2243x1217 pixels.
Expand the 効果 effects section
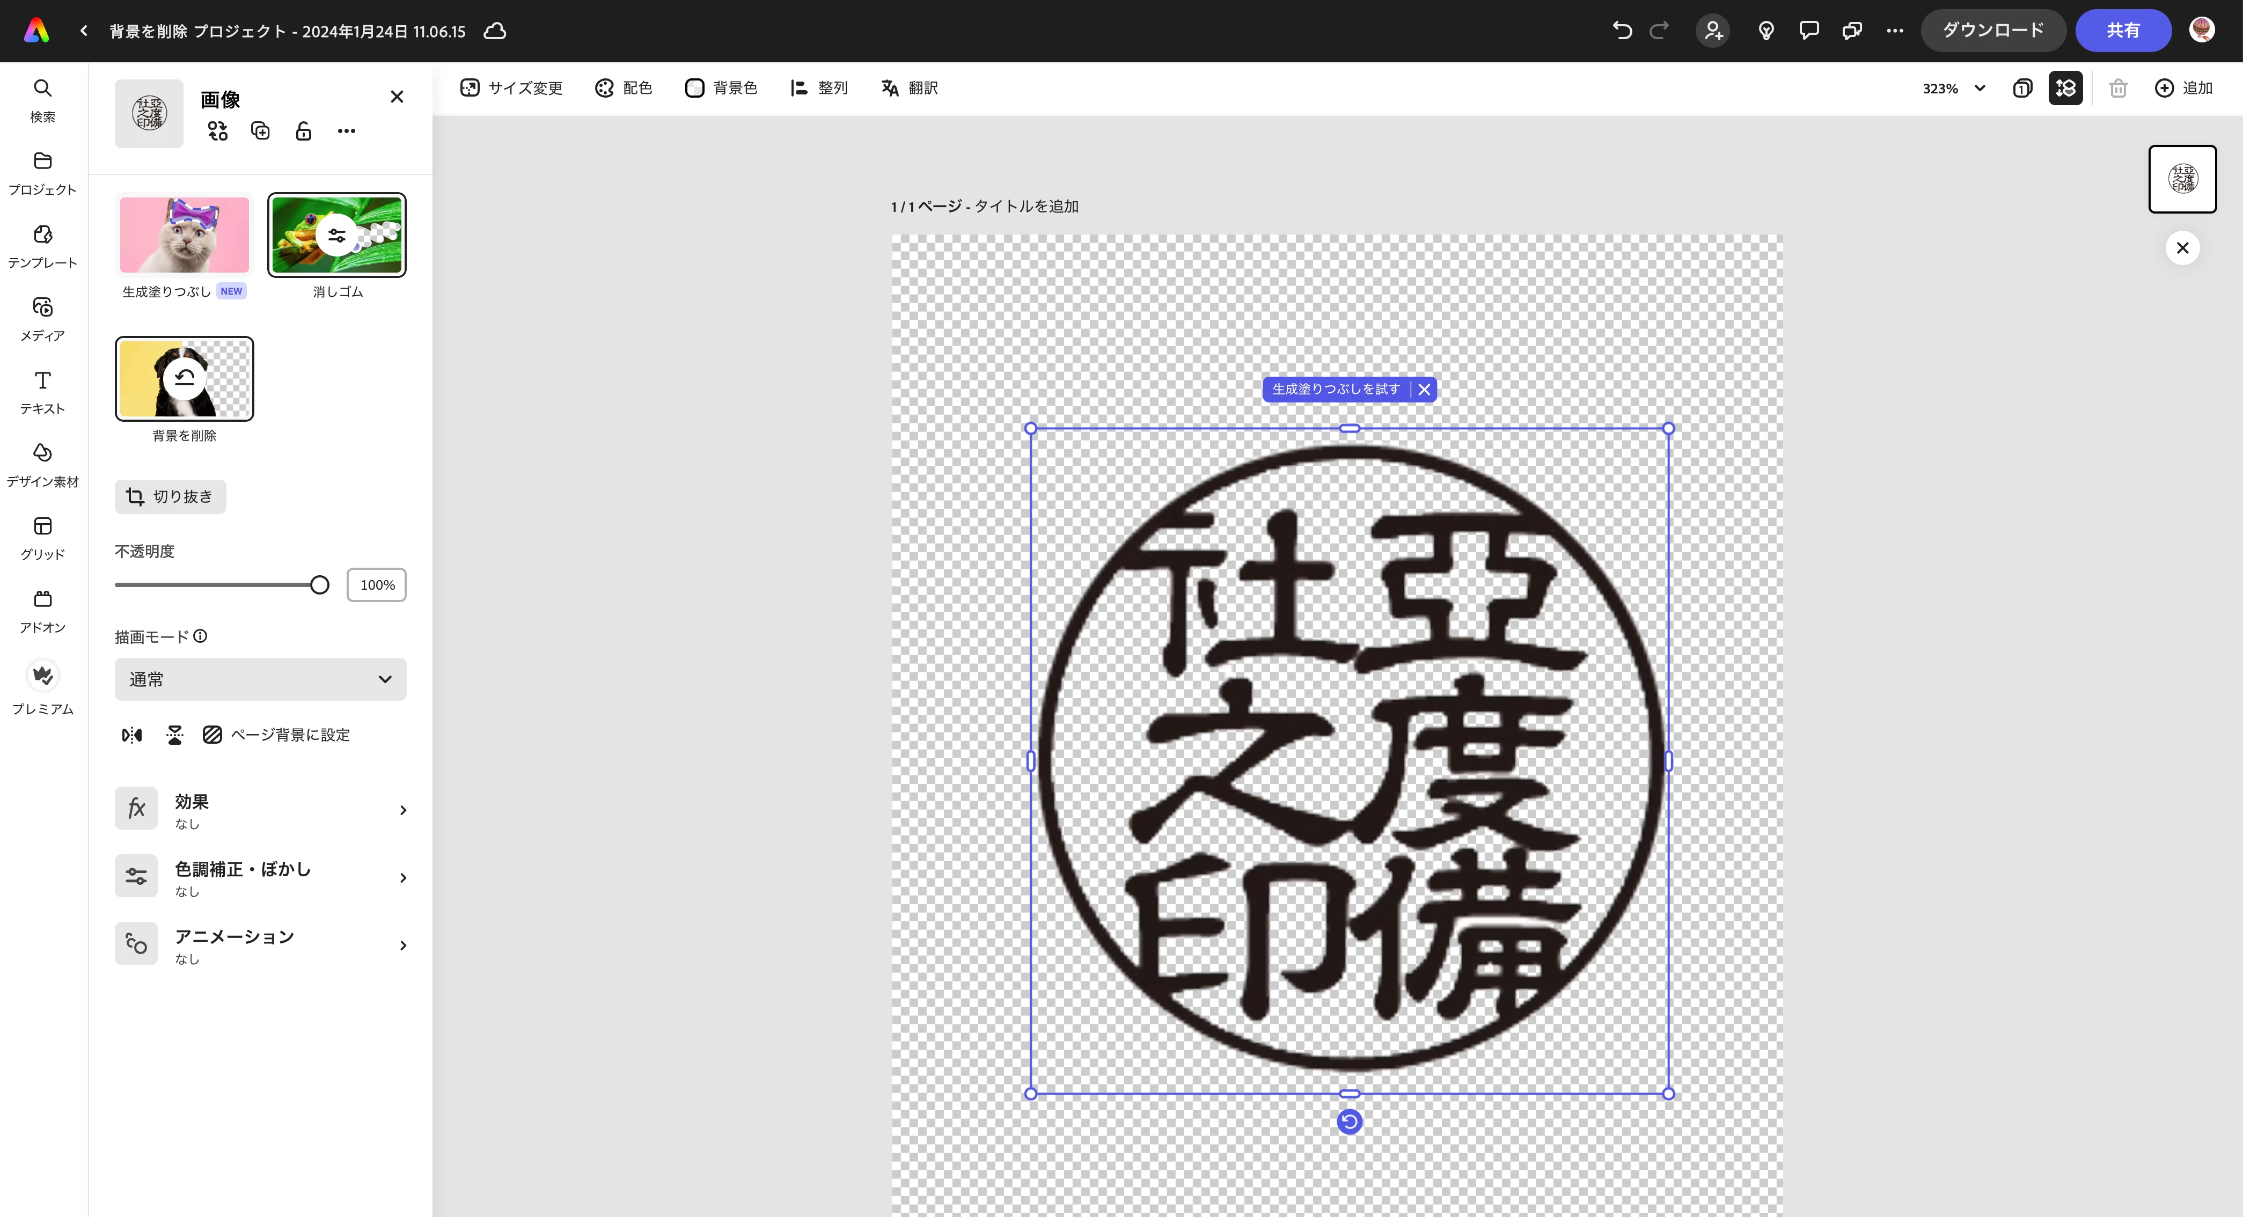pos(260,810)
